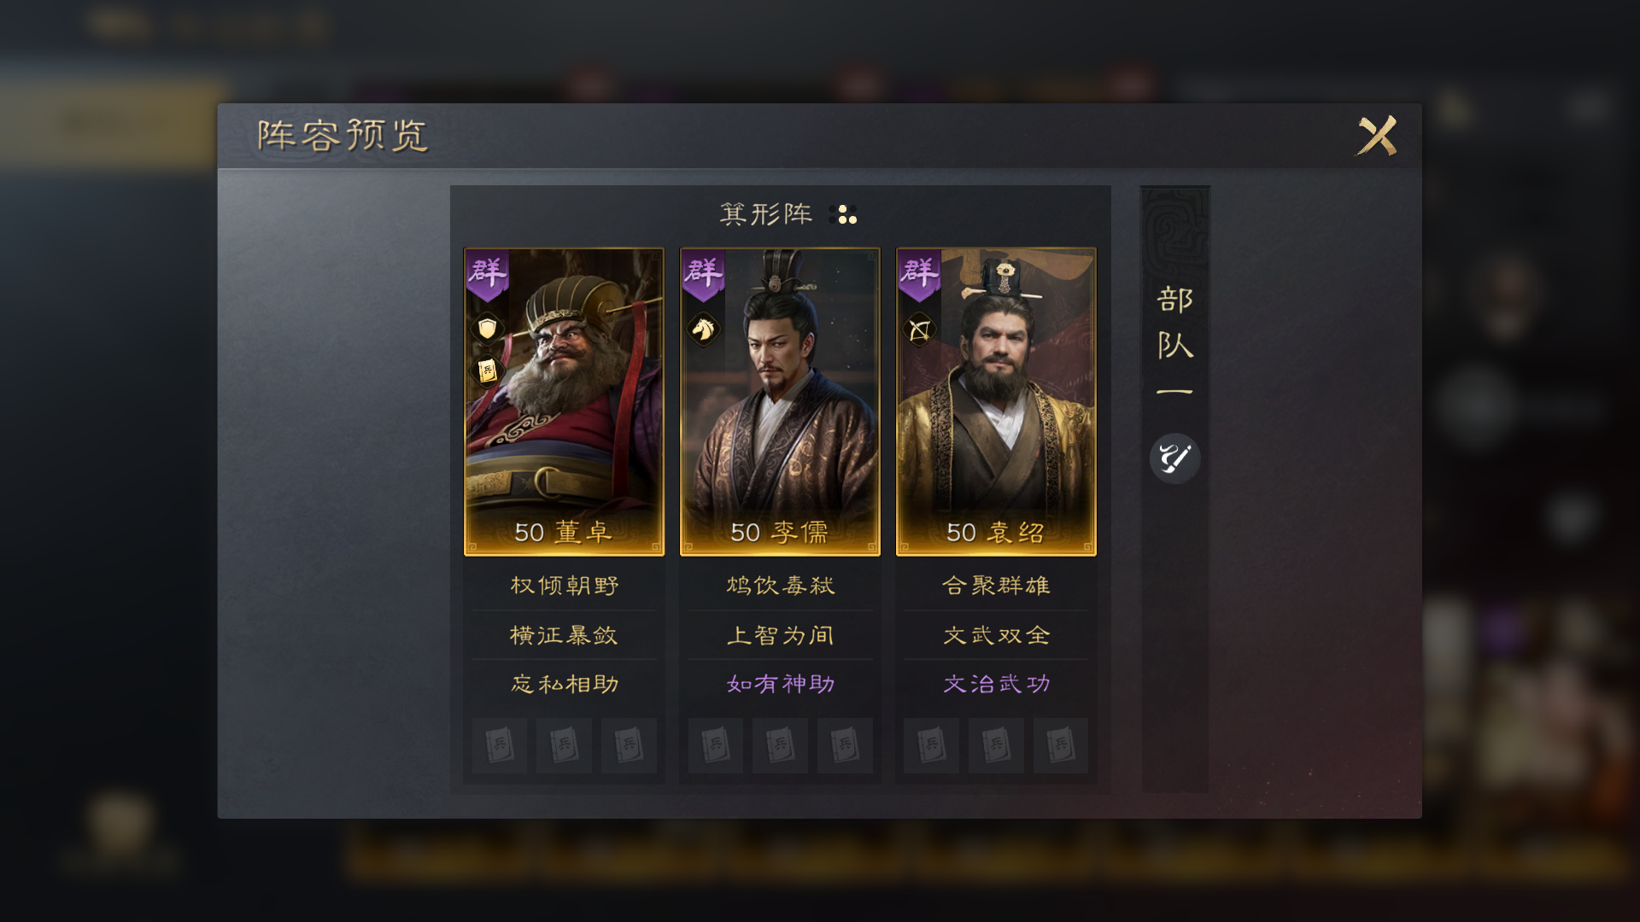This screenshot has width=1640, height=922.
Task: Open the 袁绍 general portrait card
Action: pyautogui.click(x=996, y=402)
